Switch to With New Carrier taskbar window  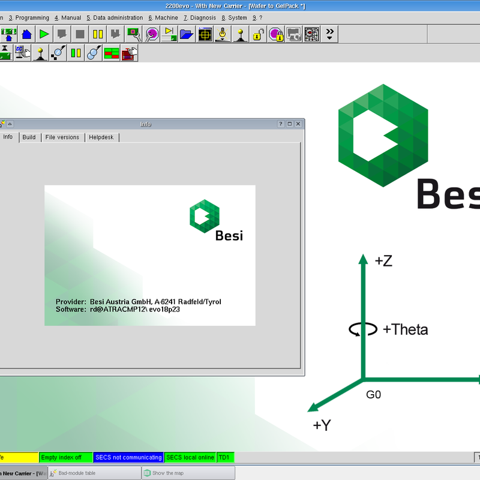pyautogui.click(x=23, y=473)
